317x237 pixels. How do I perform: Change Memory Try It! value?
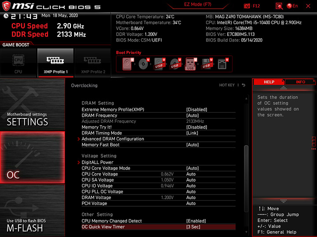point(158,127)
